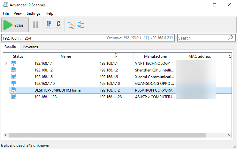Select the Results tab

(10, 47)
